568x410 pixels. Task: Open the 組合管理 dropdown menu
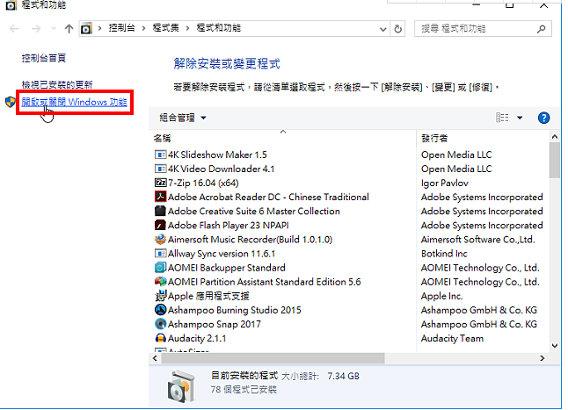[183, 118]
